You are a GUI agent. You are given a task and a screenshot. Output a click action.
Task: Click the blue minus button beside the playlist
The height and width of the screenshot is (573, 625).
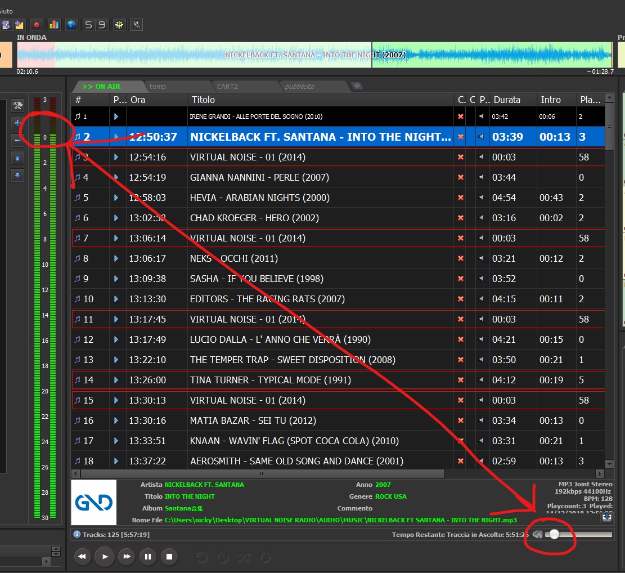[17, 140]
